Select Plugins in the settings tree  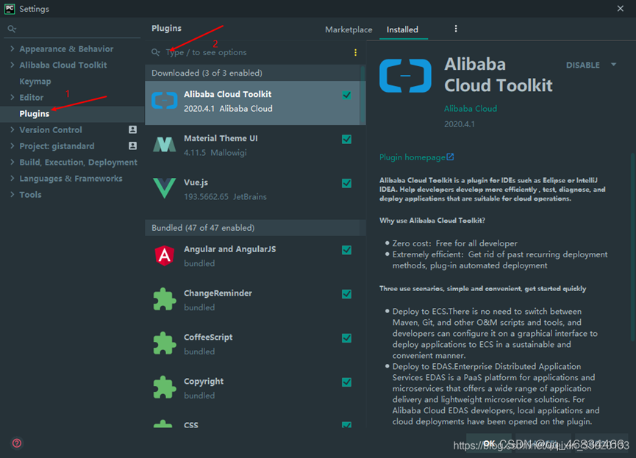click(35, 114)
